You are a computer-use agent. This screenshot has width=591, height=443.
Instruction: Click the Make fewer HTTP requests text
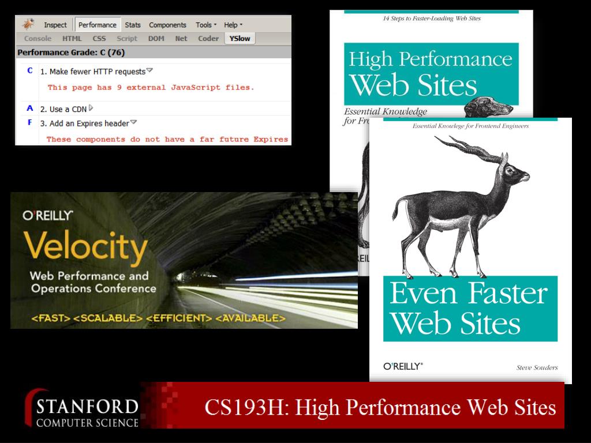pyautogui.click(x=93, y=72)
